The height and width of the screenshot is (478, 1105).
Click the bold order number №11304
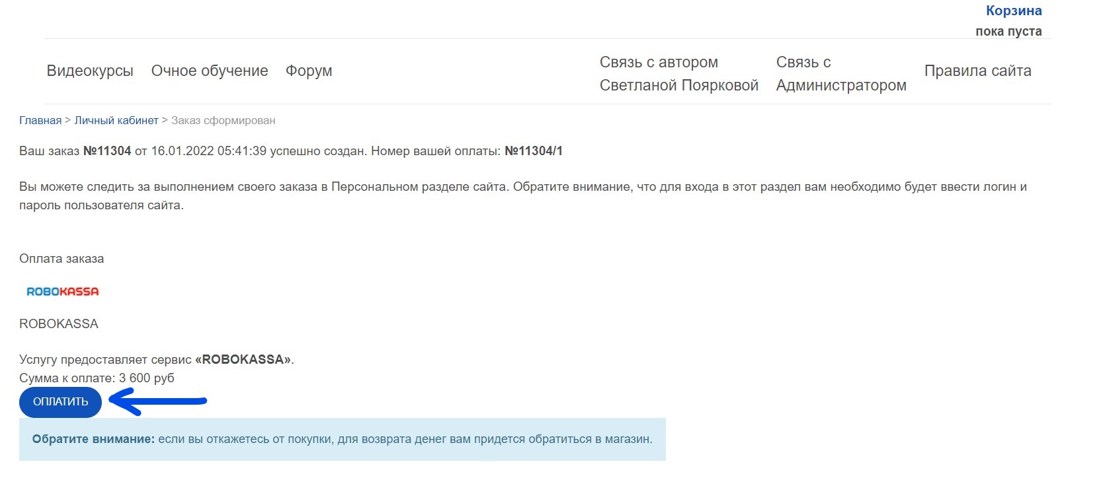point(107,151)
